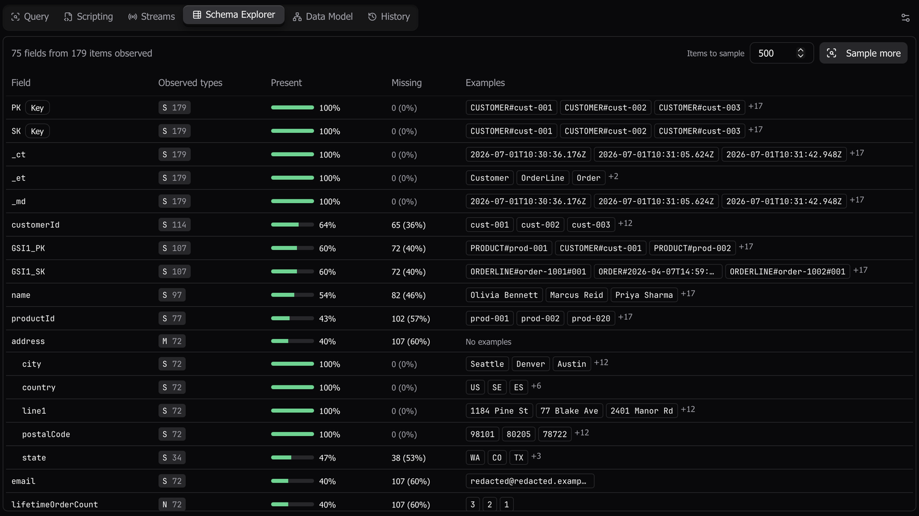Click the Field column header
The width and height of the screenshot is (919, 516).
coord(21,83)
